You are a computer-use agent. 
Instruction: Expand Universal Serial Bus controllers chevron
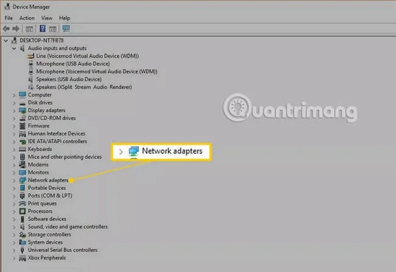click(14, 250)
